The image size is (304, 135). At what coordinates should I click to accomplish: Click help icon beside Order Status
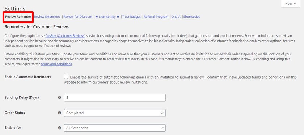pos(59,113)
